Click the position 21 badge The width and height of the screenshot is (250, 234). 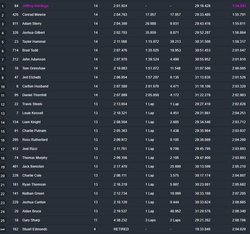point(3,185)
